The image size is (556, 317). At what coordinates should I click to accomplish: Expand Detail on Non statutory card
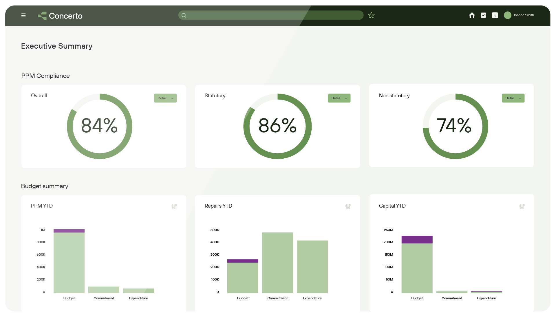(513, 98)
